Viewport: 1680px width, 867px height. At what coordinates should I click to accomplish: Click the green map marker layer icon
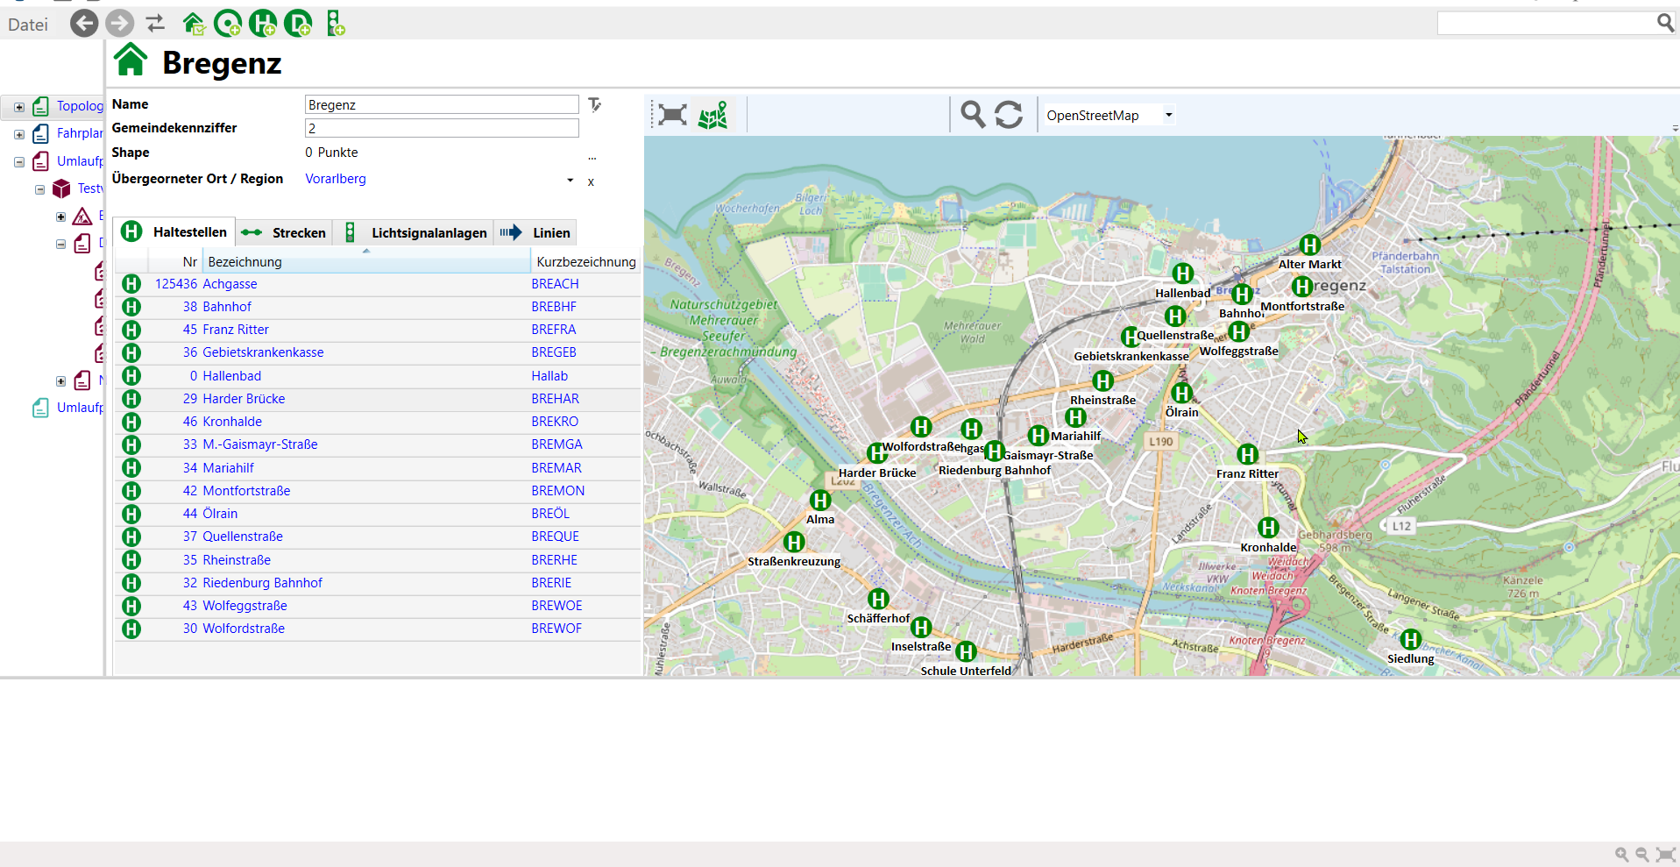click(712, 115)
